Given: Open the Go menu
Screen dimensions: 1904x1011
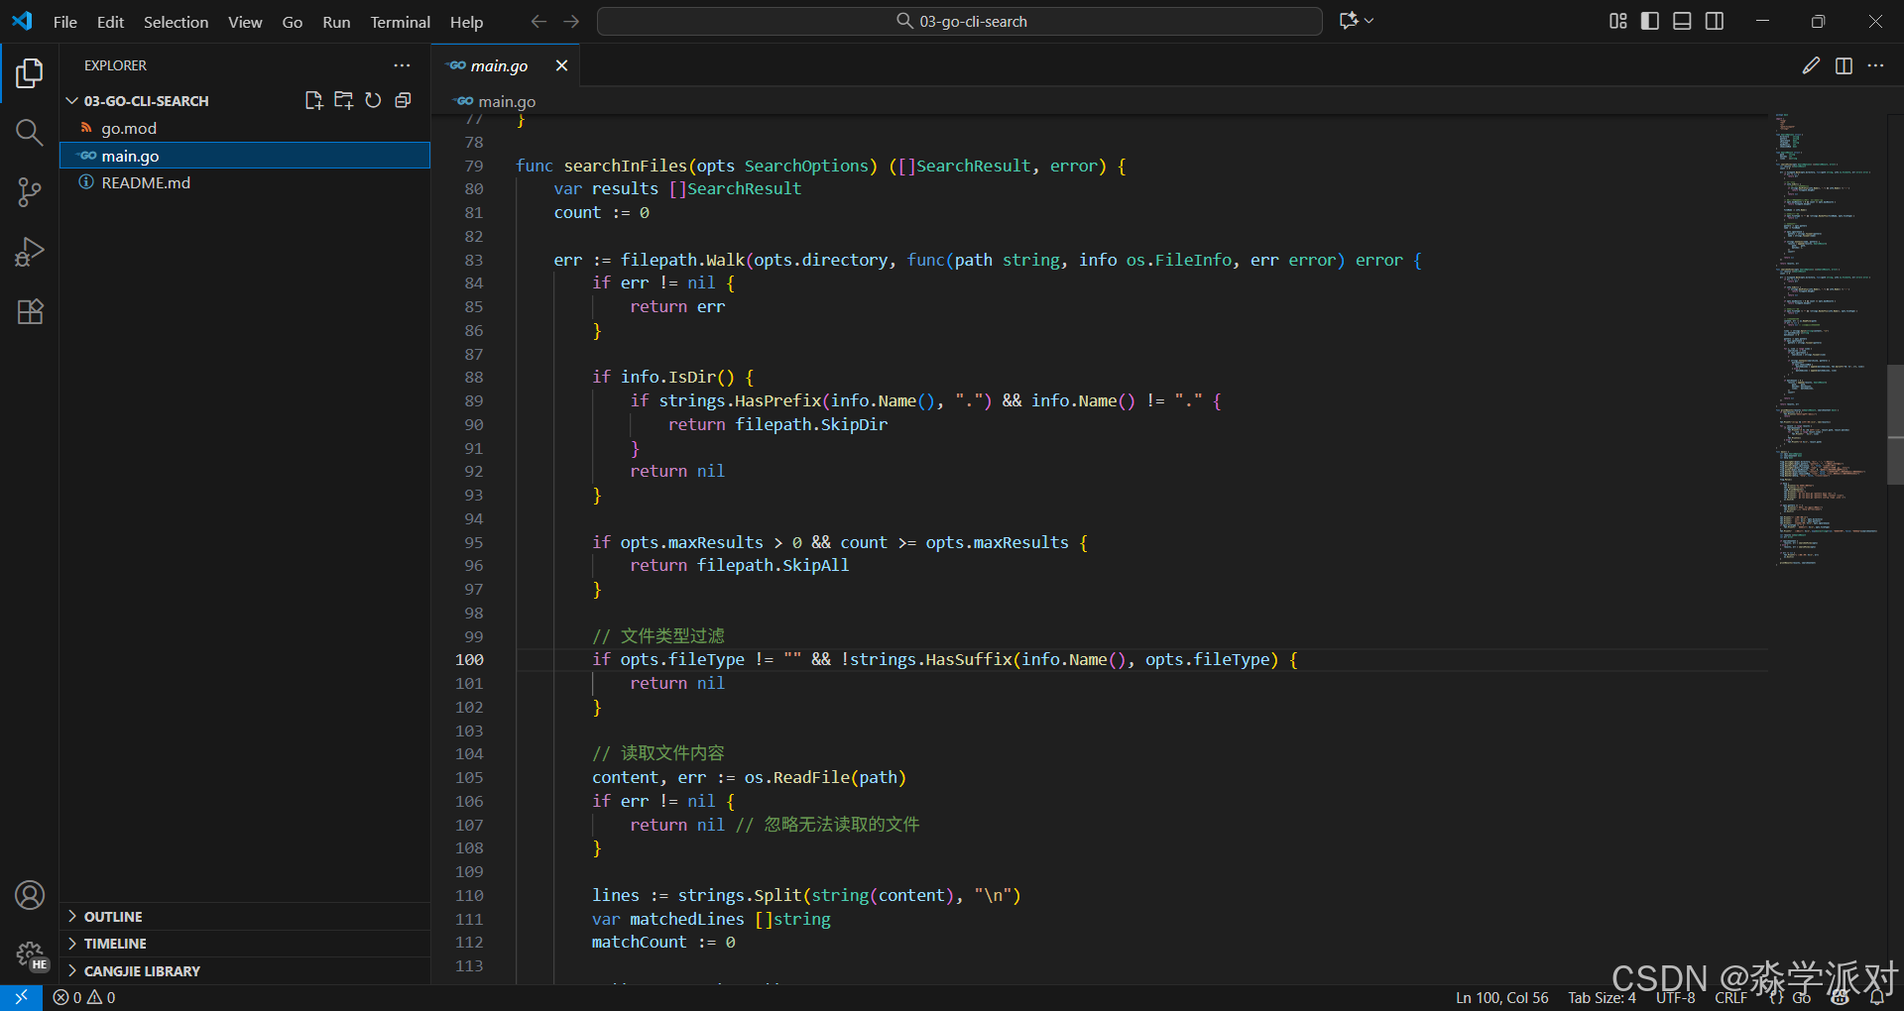Looking at the screenshot, I should 293,22.
